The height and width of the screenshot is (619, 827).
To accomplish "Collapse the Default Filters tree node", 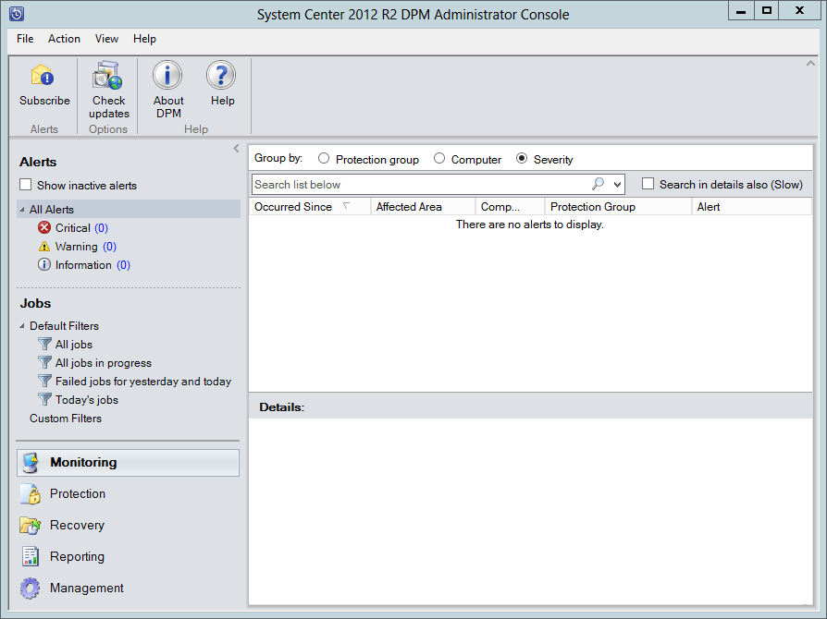I will pos(22,326).
